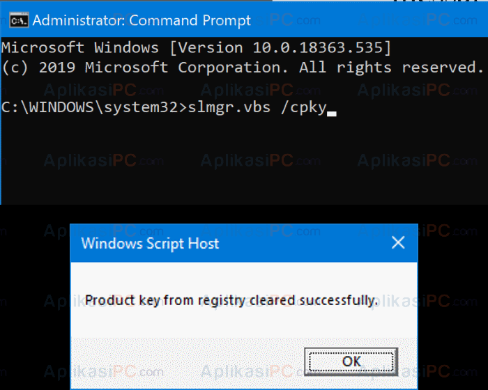Click the Command Prompt icon in title bar
This screenshot has height=390, width=488.
point(19,20)
